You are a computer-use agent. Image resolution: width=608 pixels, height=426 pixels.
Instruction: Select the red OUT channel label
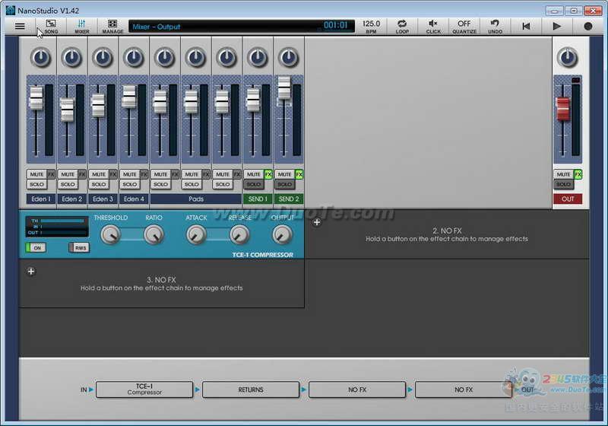coord(568,199)
